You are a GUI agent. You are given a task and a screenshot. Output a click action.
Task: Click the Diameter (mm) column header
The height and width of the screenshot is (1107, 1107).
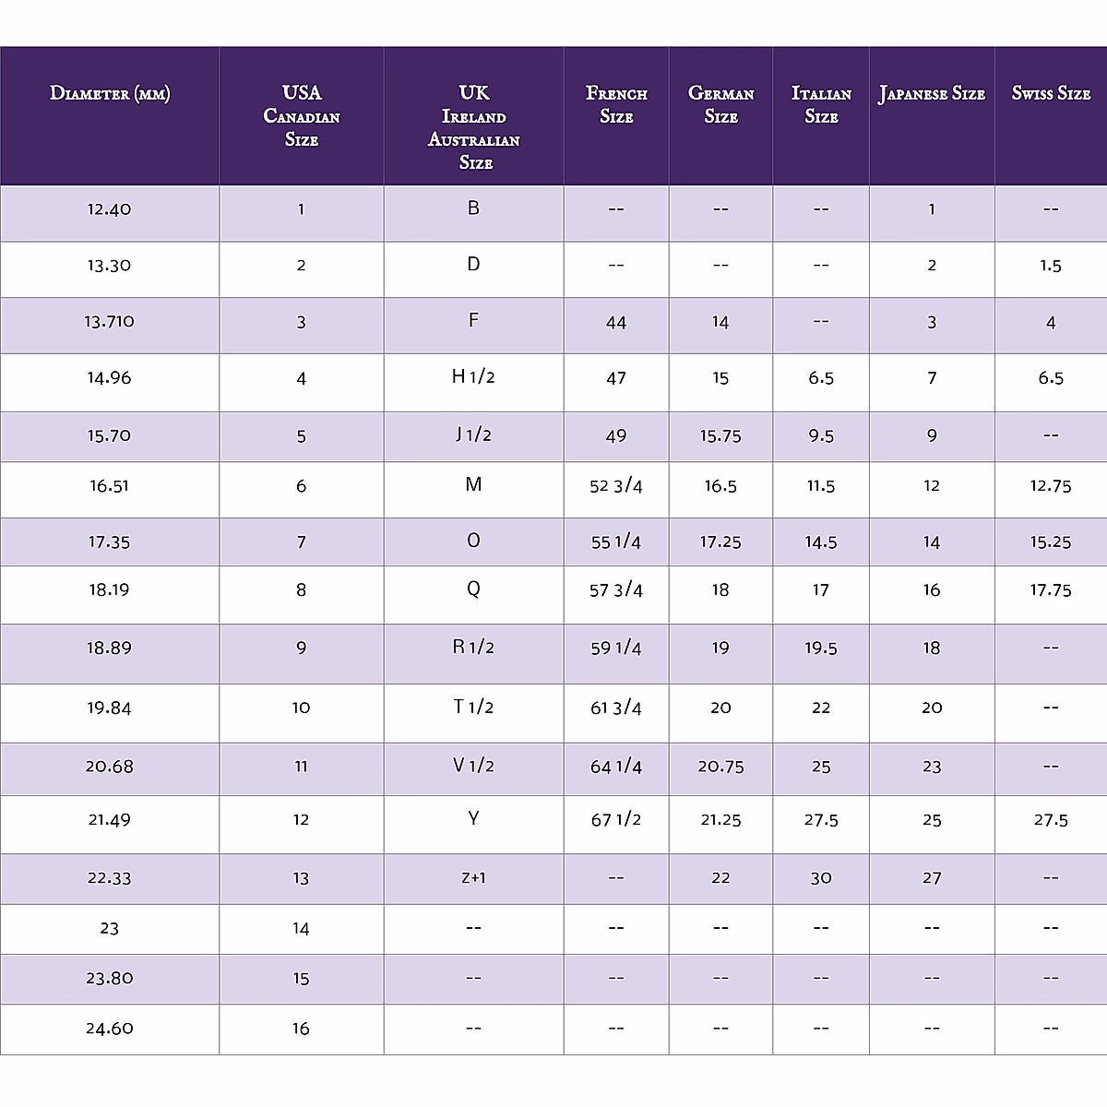(110, 94)
